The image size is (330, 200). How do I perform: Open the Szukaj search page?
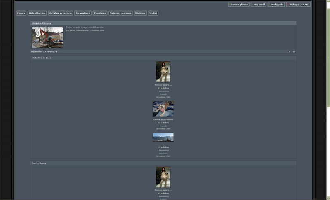coord(153,13)
